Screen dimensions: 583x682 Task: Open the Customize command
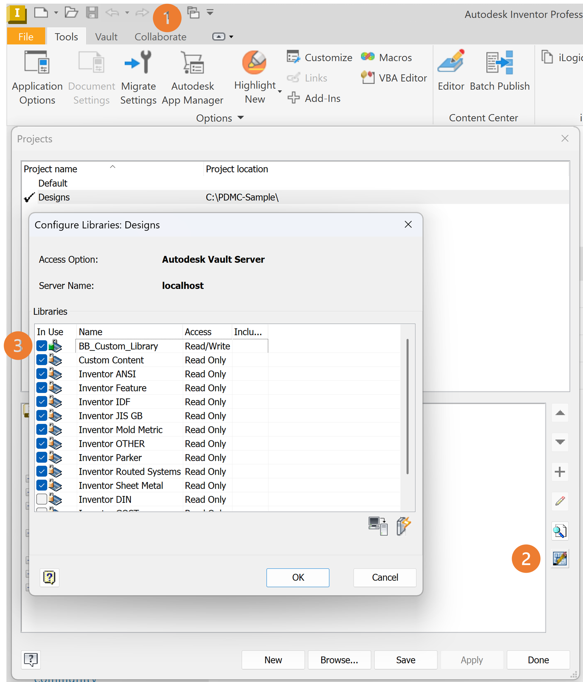[x=319, y=57]
